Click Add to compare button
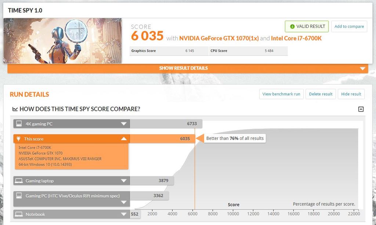This screenshot has width=376, height=225. [x=349, y=26]
